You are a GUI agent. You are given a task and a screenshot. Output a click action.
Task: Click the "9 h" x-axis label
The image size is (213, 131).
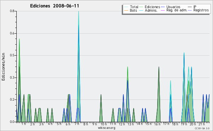(94, 124)
